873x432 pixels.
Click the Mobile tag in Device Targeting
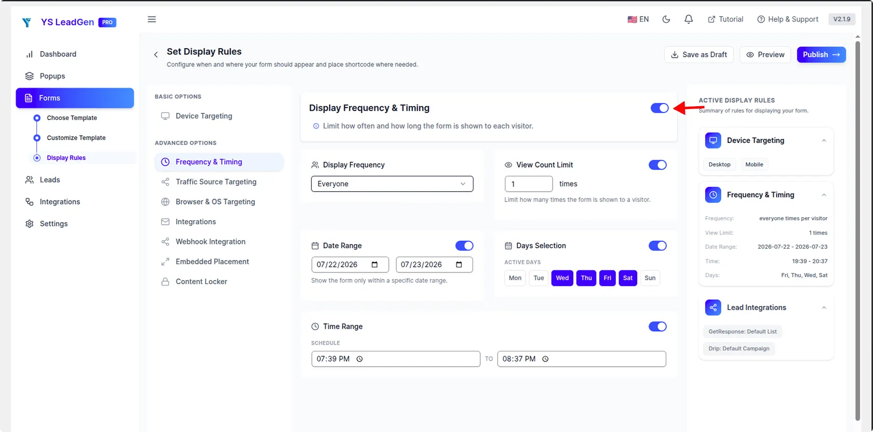point(754,165)
